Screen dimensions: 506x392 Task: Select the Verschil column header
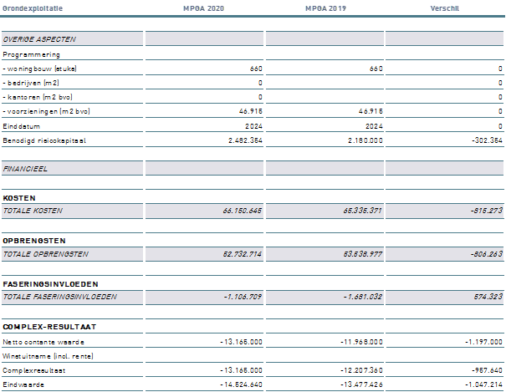(443, 7)
